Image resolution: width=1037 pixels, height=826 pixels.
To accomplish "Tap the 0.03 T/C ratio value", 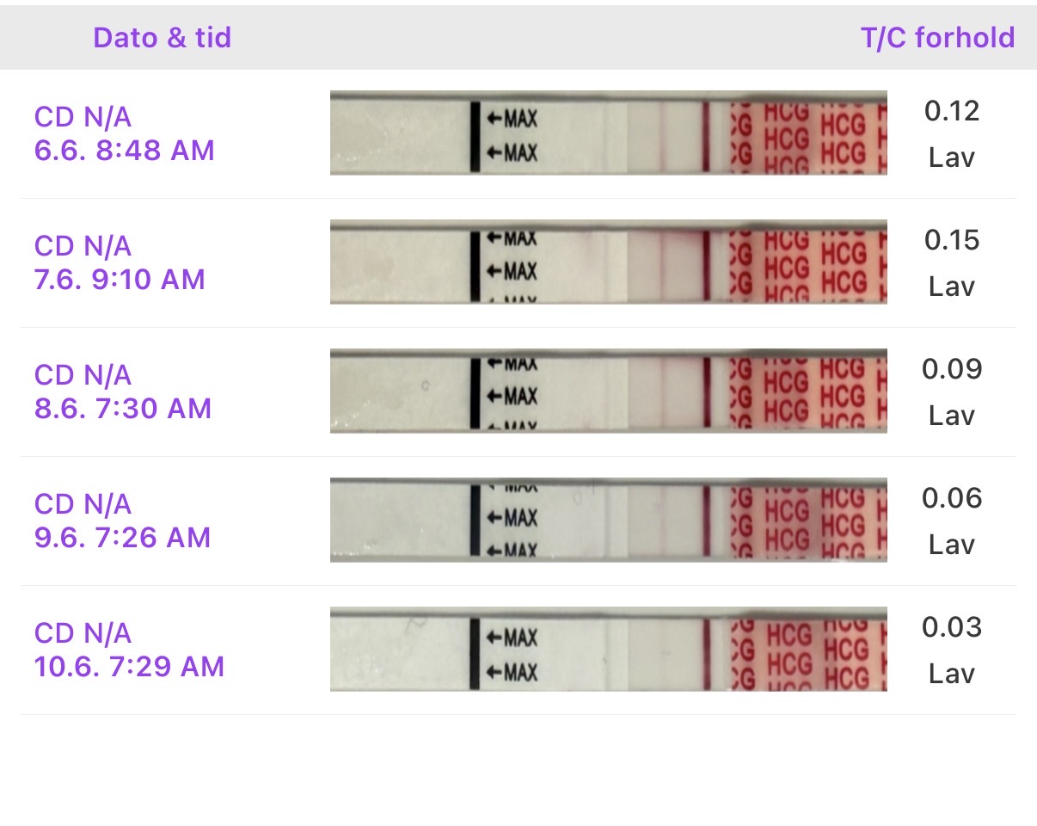I will (x=952, y=627).
